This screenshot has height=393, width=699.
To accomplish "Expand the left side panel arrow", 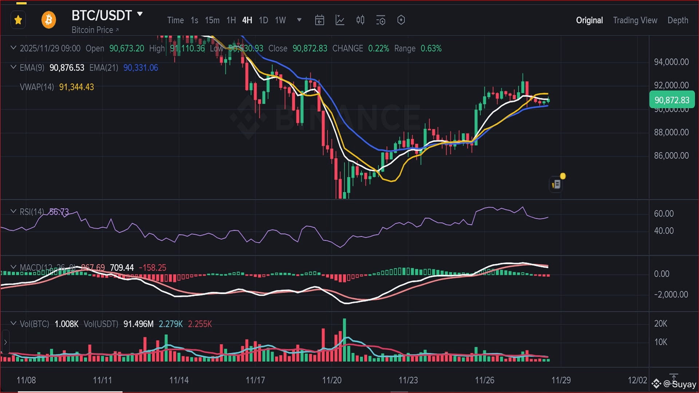I will [x=5, y=342].
